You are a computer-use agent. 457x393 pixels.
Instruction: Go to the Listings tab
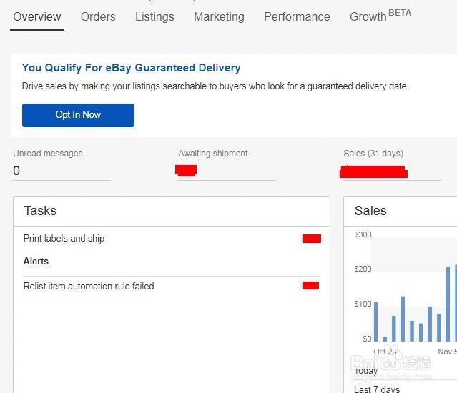[x=154, y=17]
